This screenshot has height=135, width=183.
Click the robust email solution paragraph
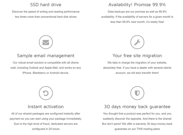tap(46, 68)
